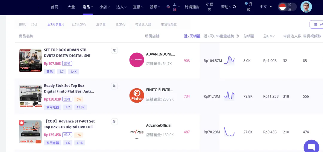View sales trend chart for Finito product
Viewport: 323px width, 152px height.
[x=229, y=96]
